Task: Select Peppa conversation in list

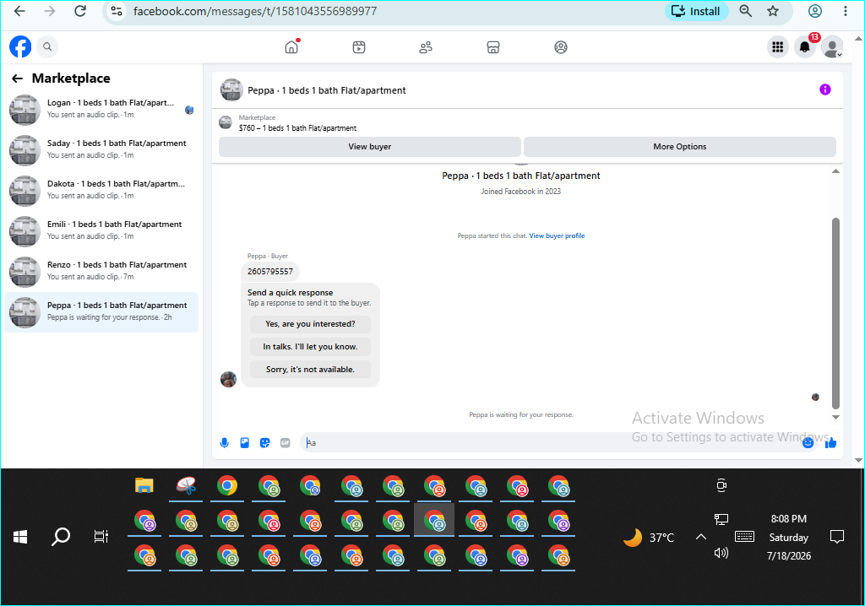Action: [101, 312]
